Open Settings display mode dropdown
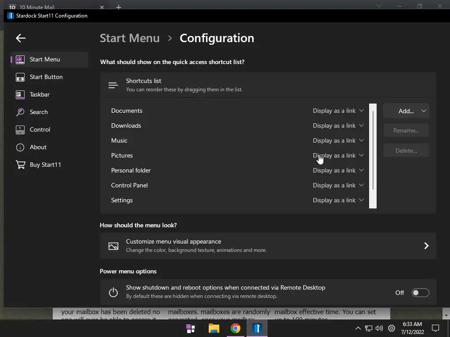The width and height of the screenshot is (450, 337). click(338, 200)
